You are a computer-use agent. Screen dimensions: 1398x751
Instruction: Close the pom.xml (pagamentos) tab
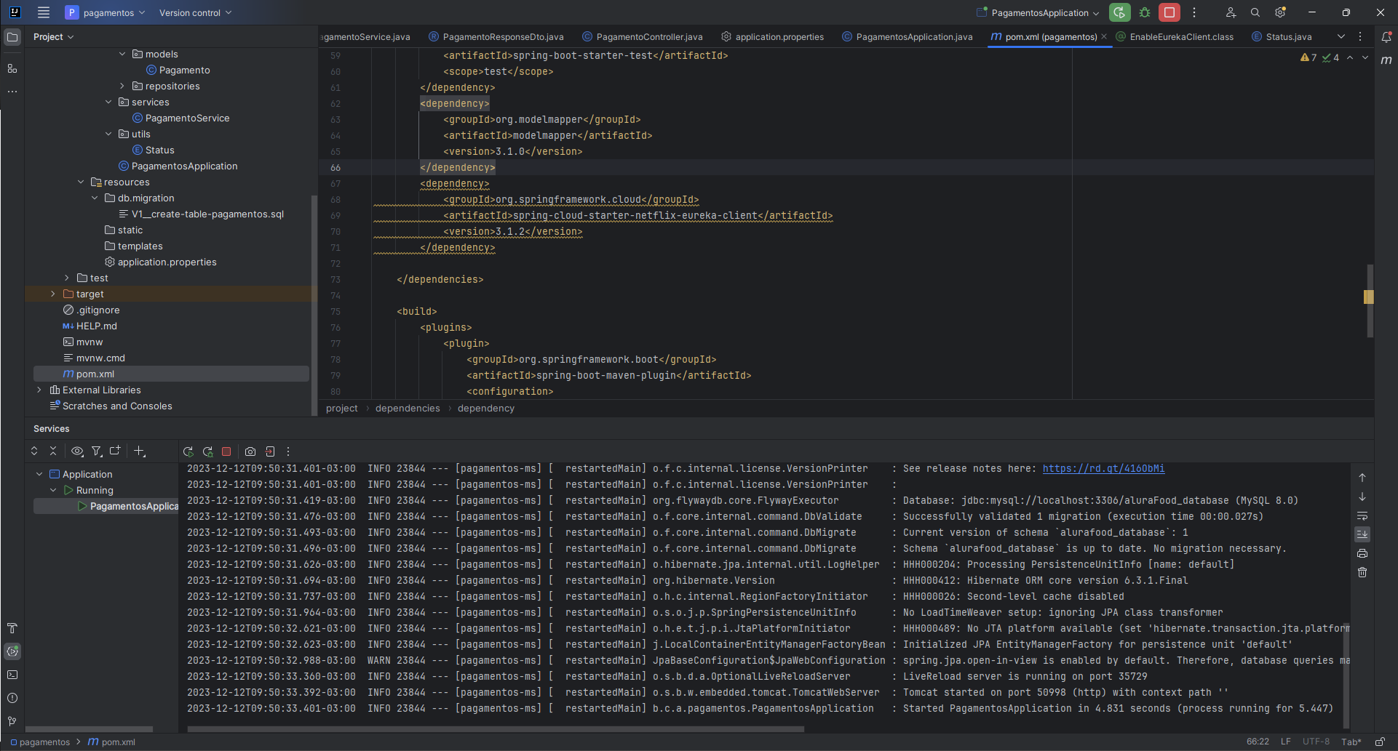click(1104, 36)
